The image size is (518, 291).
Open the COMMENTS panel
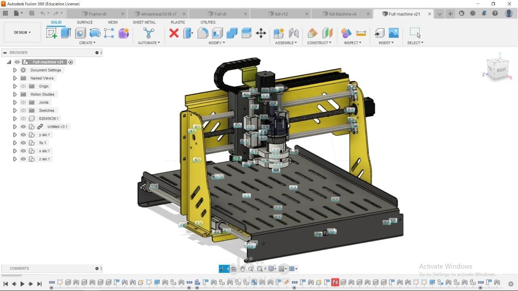click(x=19, y=268)
